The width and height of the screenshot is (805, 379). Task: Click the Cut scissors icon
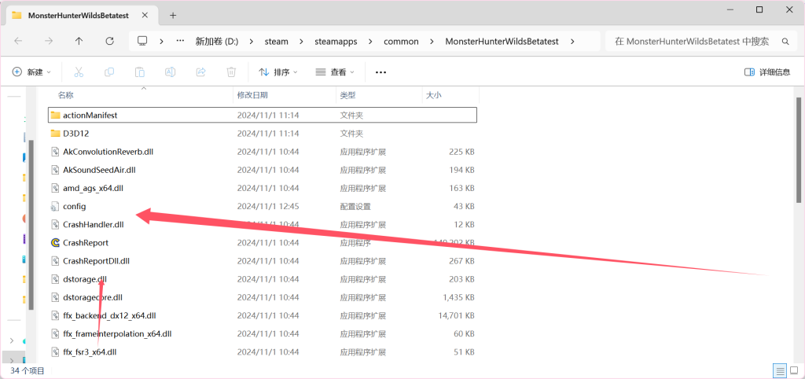pos(79,72)
